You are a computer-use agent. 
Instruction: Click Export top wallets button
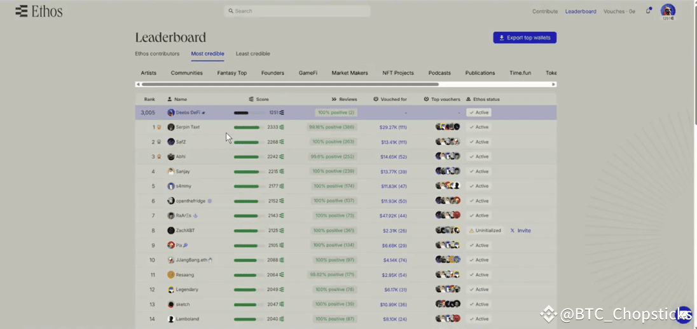525,37
